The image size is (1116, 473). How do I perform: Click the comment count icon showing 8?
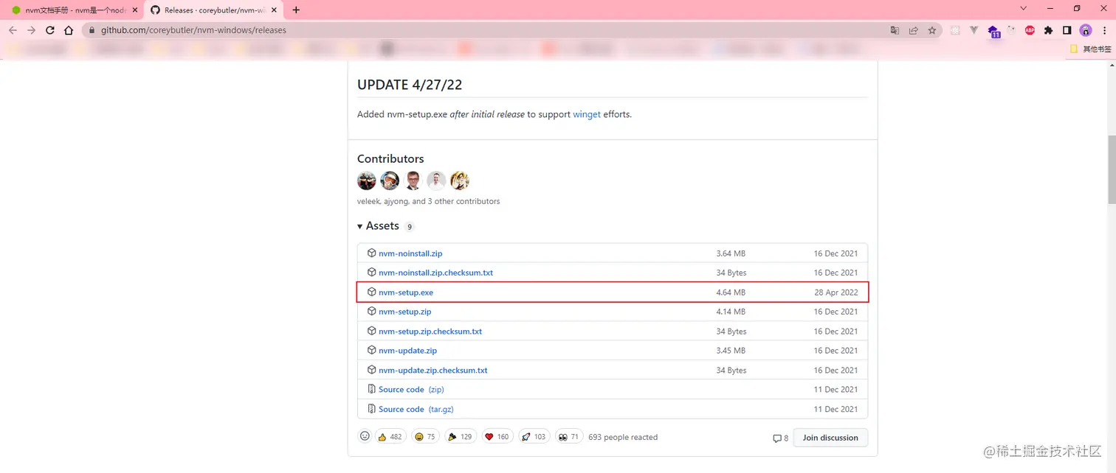point(780,438)
